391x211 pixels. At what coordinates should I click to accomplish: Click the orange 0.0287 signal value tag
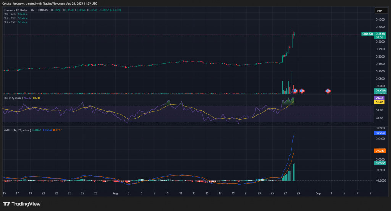380,151
